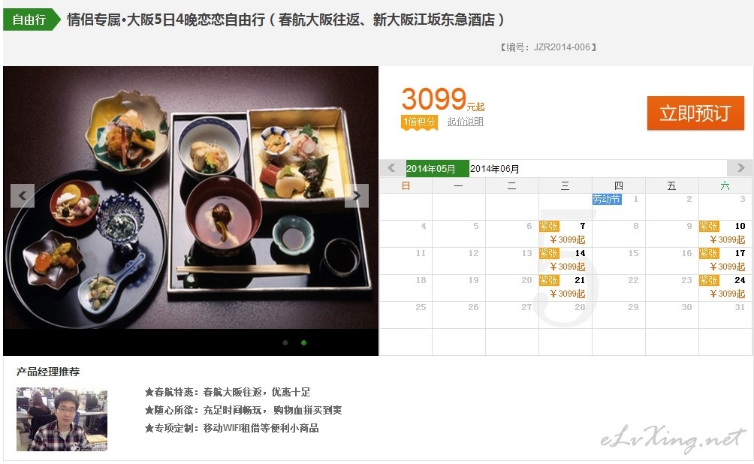This screenshot has height=464, width=754.
Task: Open the 起价说明 price explanation link
Action: (x=466, y=122)
